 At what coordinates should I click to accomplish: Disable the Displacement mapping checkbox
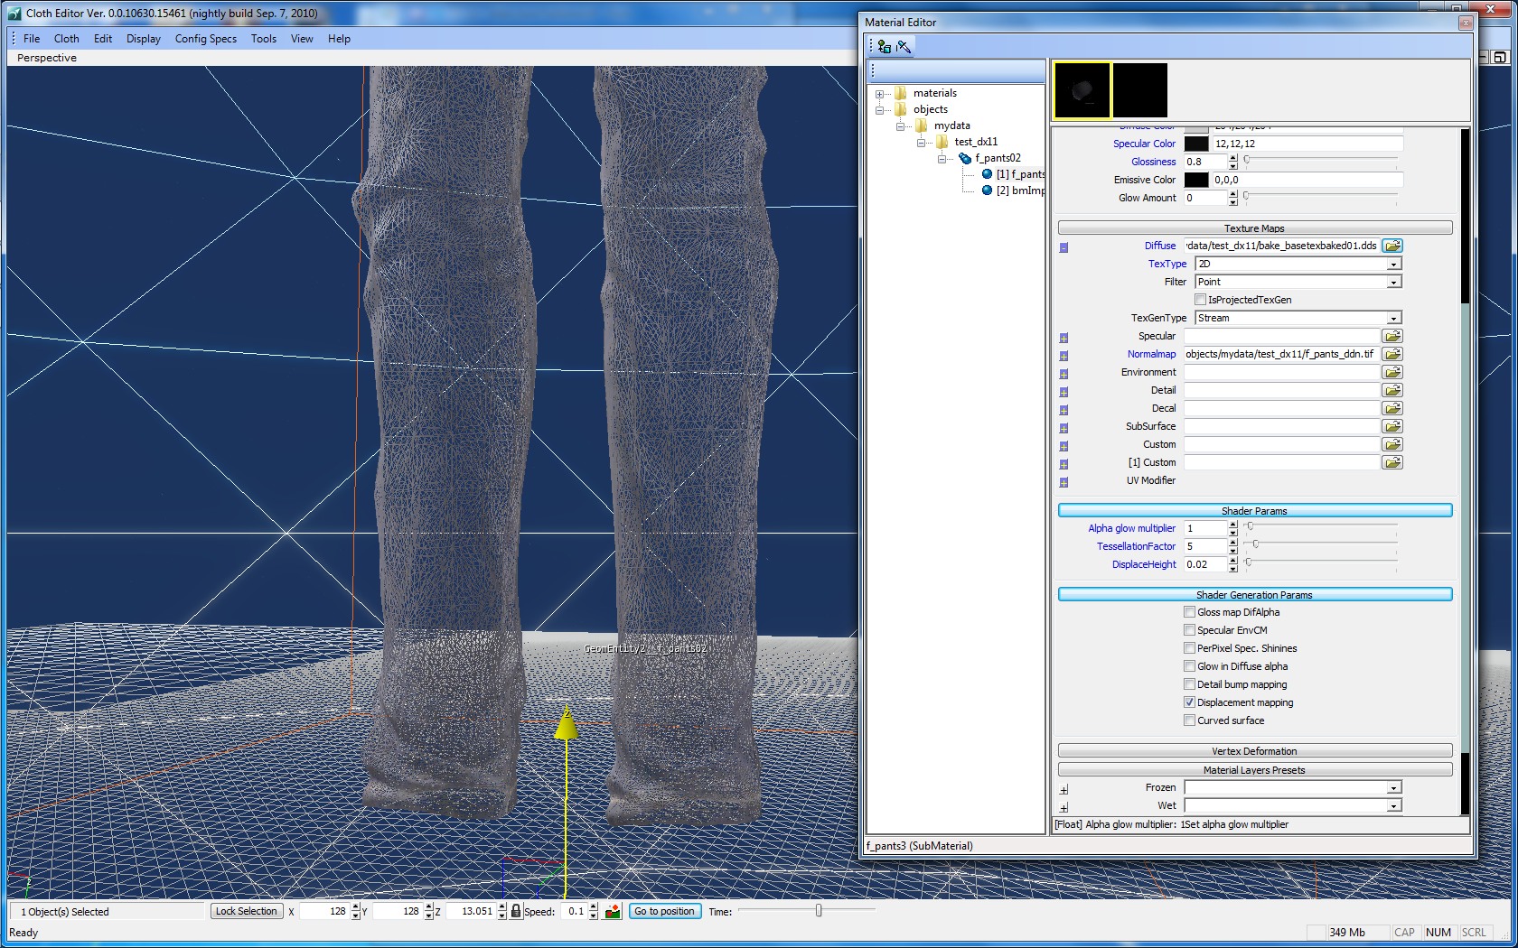point(1189,702)
